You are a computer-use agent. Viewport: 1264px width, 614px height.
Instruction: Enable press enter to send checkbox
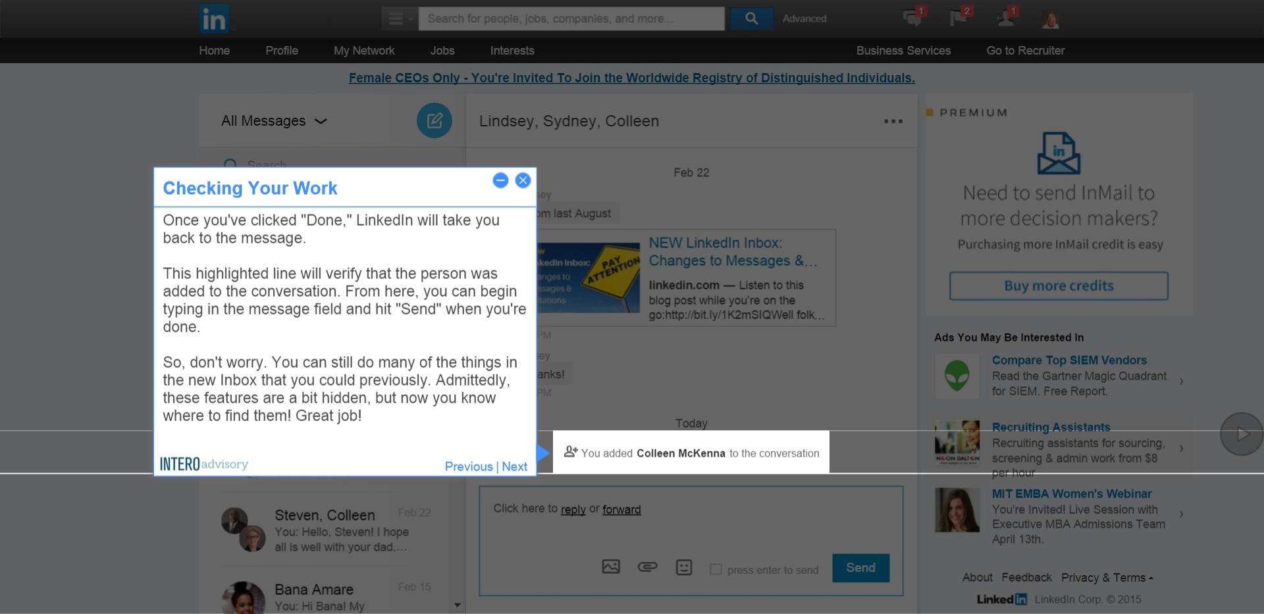tap(716, 569)
